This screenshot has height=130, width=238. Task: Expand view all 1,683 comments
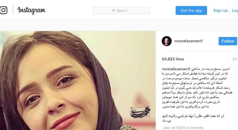click(183, 128)
